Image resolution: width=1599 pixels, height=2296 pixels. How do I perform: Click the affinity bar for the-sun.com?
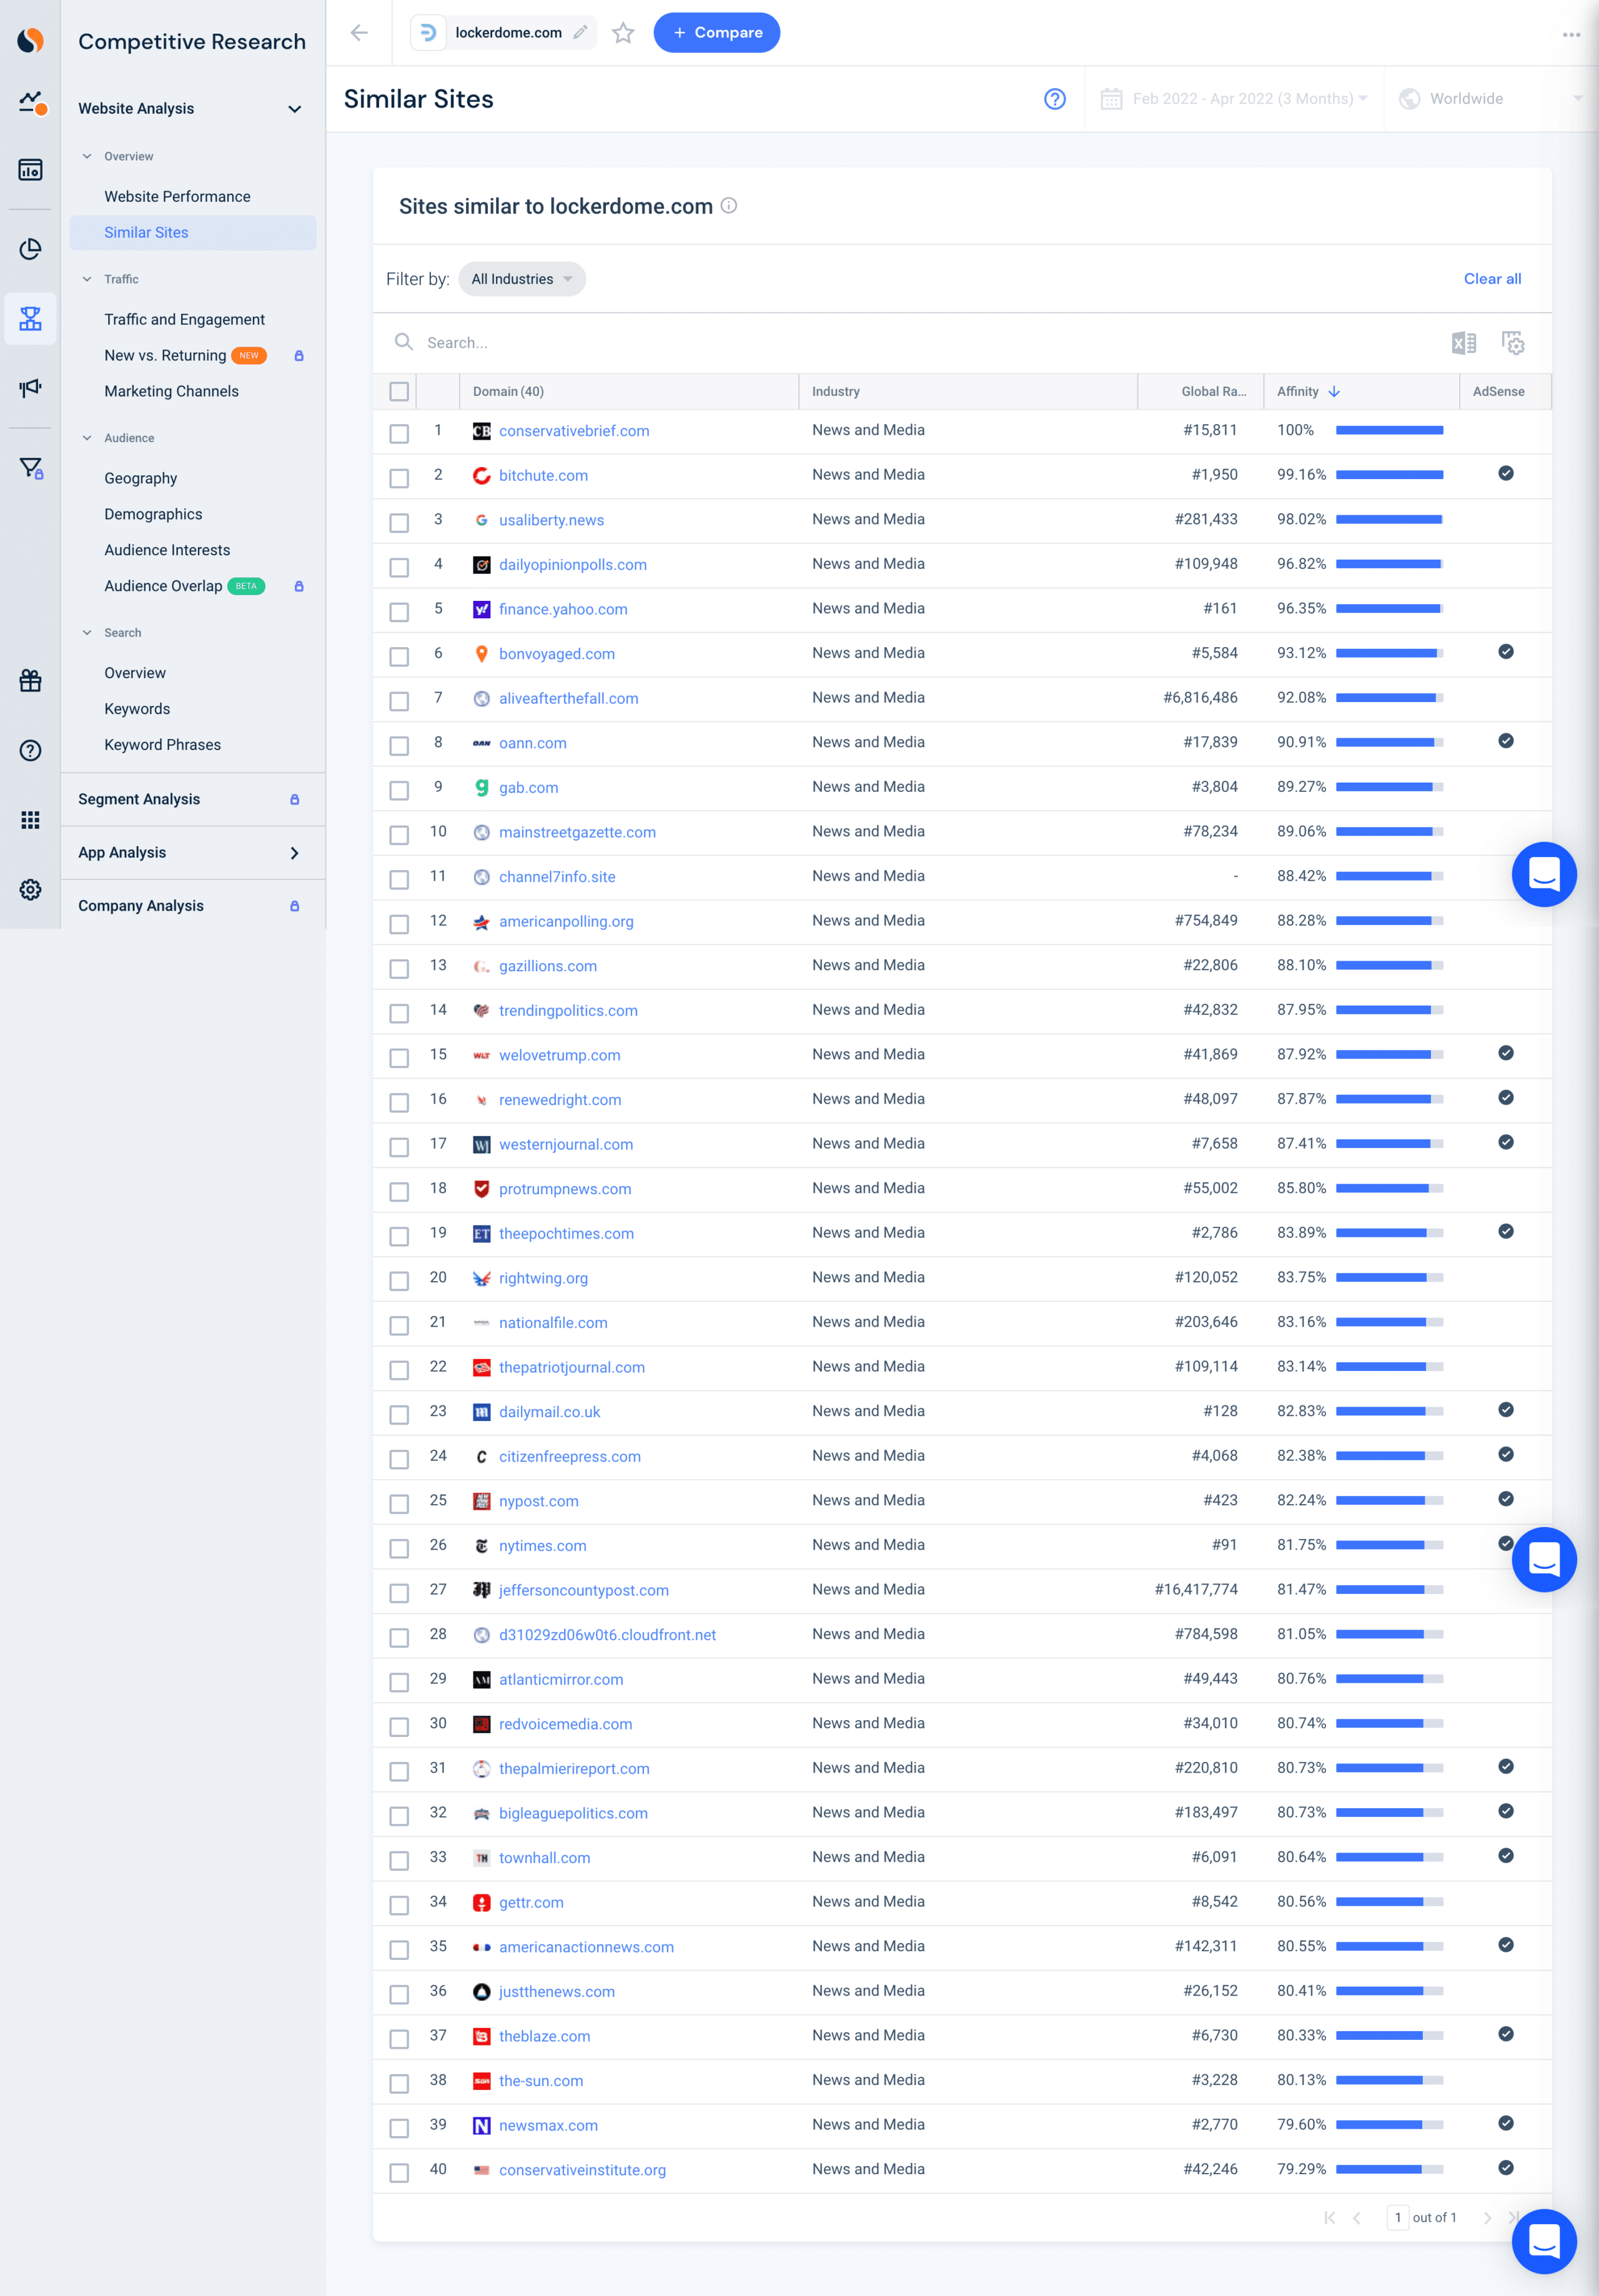[x=1389, y=2080]
